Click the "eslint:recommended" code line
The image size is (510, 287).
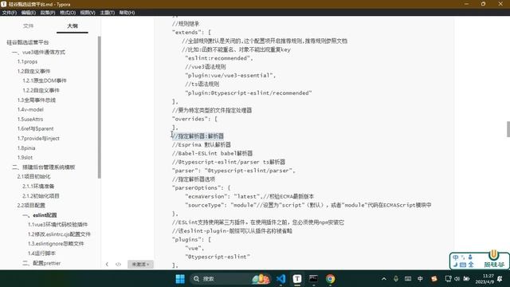(x=219, y=58)
